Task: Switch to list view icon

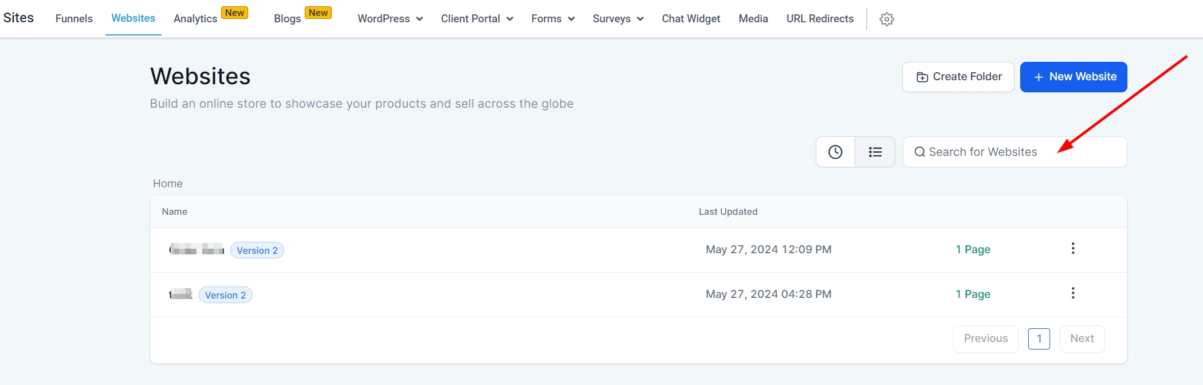Action: (x=875, y=152)
